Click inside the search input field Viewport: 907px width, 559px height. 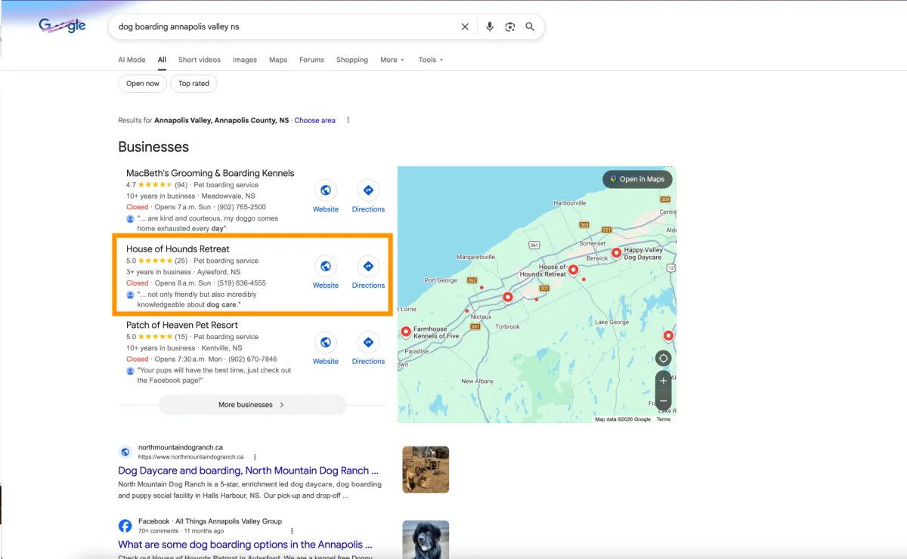286,26
